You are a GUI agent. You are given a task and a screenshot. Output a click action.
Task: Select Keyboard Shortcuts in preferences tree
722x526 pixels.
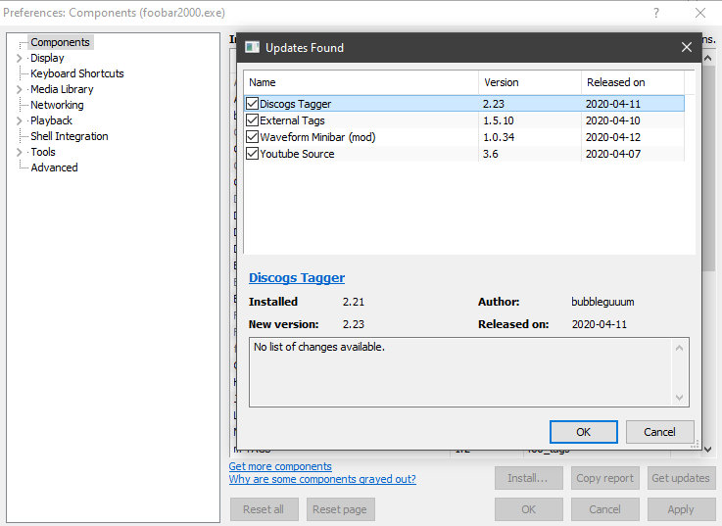[x=76, y=73]
